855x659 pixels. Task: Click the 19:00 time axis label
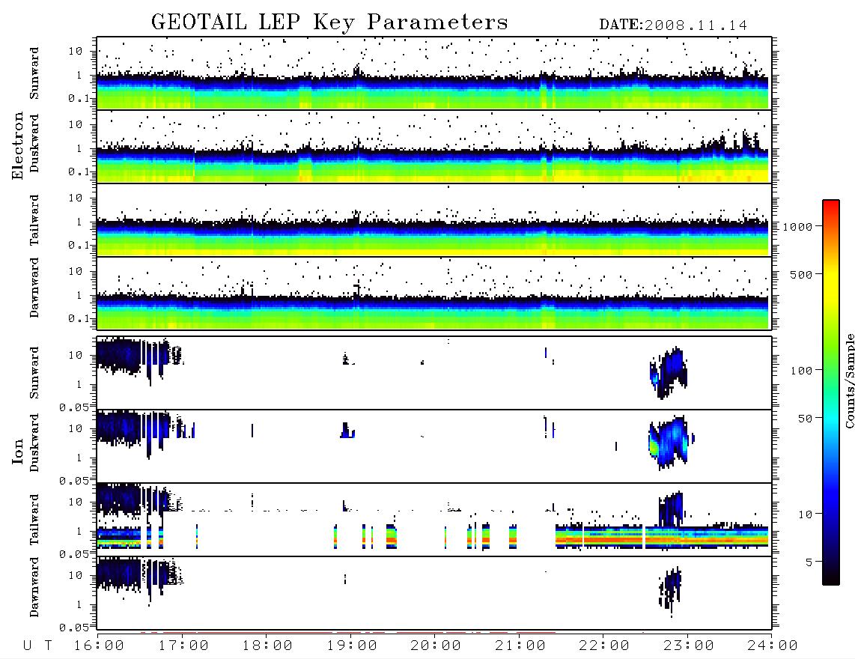(352, 646)
